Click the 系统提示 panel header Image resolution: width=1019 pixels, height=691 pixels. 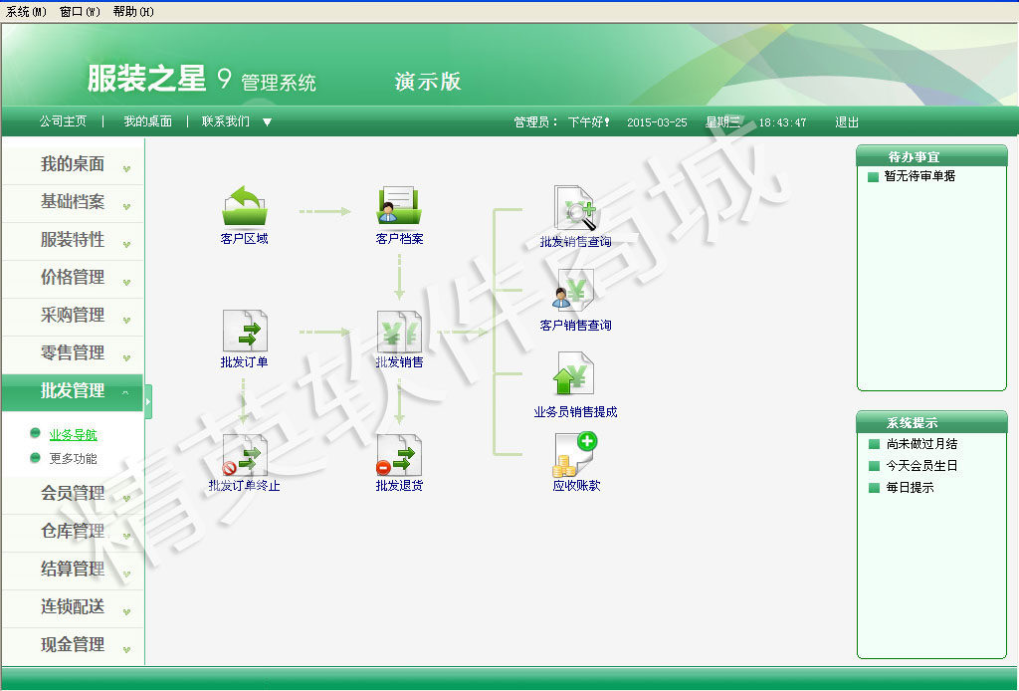(x=931, y=422)
